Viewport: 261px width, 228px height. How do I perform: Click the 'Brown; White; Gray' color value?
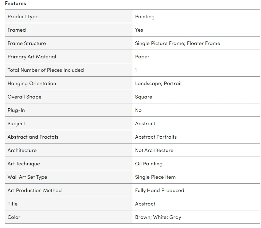click(158, 217)
